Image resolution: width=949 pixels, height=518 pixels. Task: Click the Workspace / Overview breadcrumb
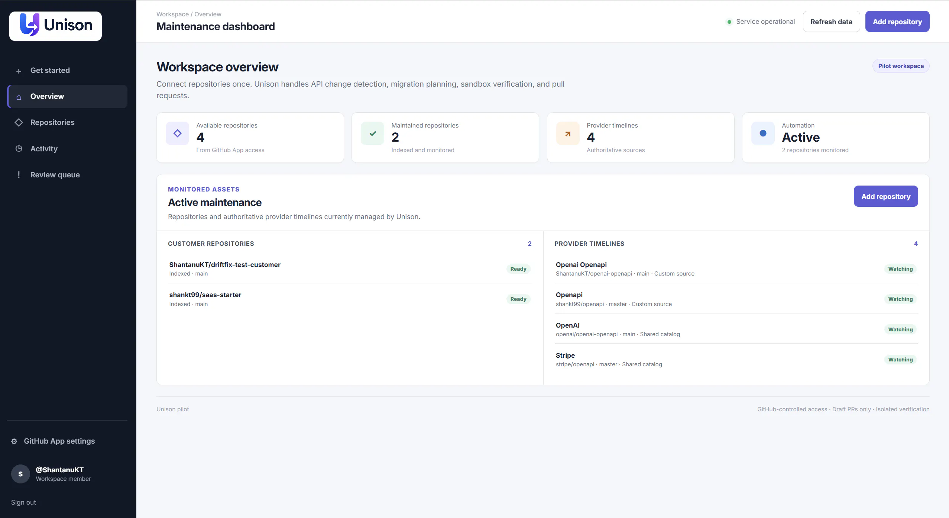pos(189,14)
